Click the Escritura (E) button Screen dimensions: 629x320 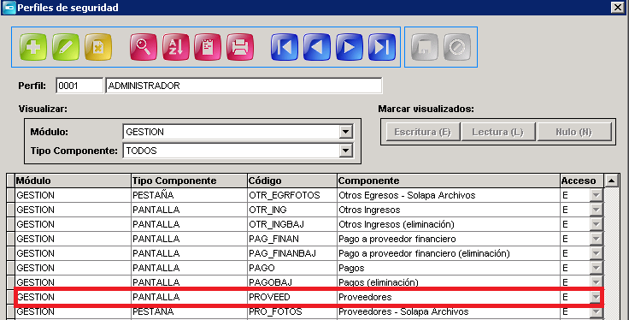tap(423, 132)
